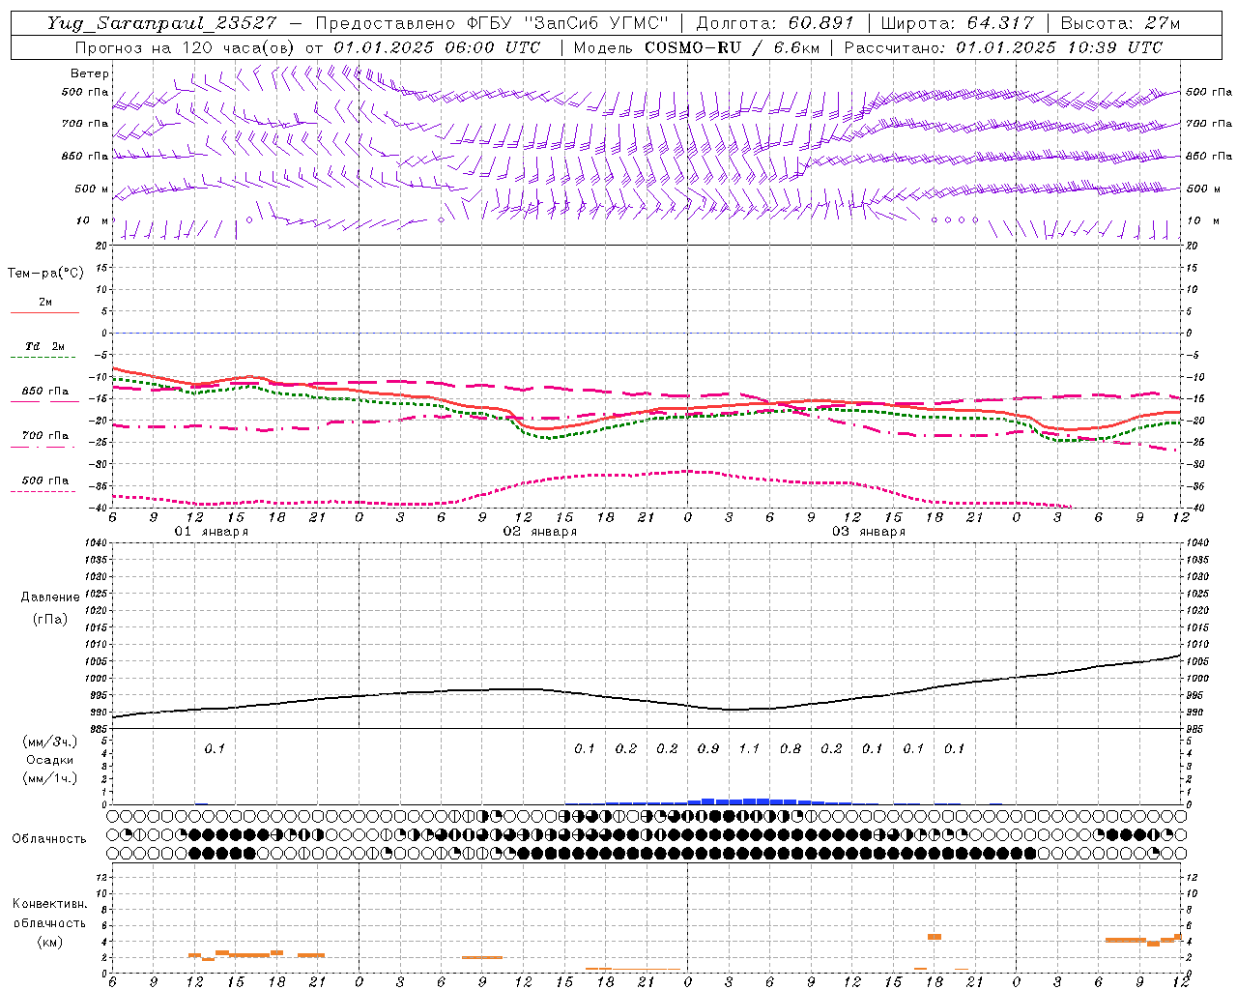Click the orange convective bar near 5 km

[x=935, y=936]
